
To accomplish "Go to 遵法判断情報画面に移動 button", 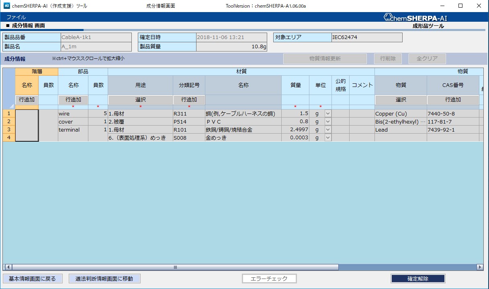I will [x=104, y=279].
